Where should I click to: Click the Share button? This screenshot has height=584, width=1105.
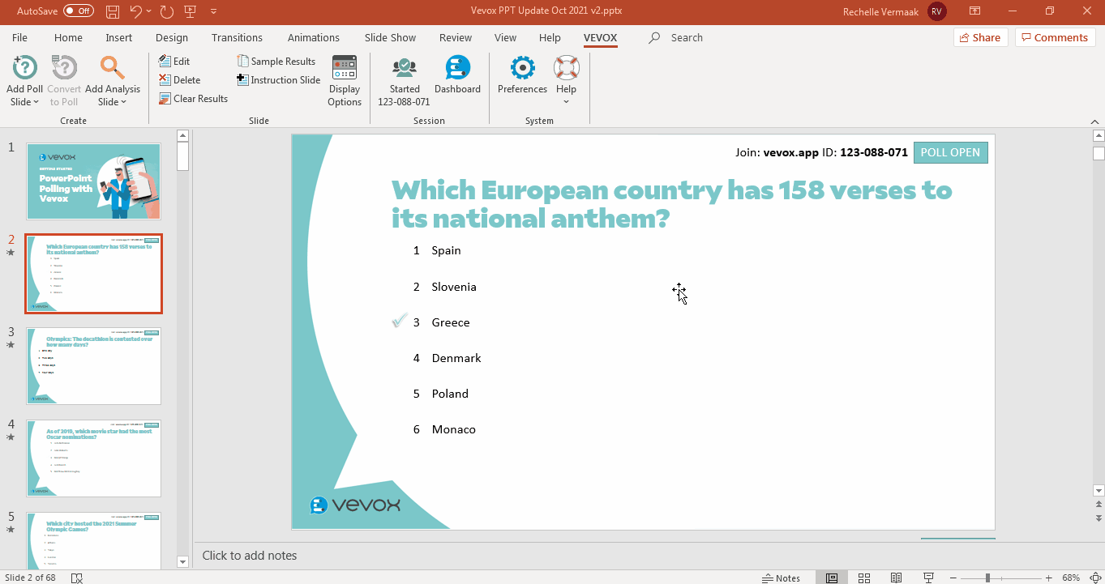coord(980,37)
